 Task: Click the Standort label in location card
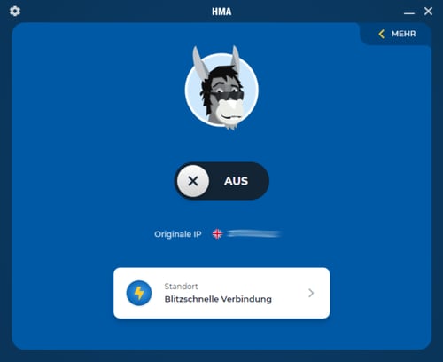pyautogui.click(x=181, y=287)
